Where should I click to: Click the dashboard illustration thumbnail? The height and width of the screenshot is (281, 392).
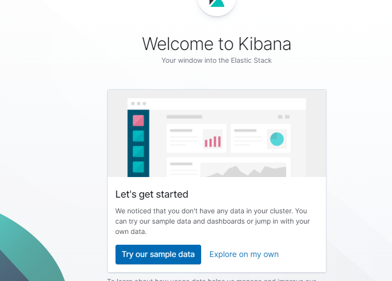(216, 133)
